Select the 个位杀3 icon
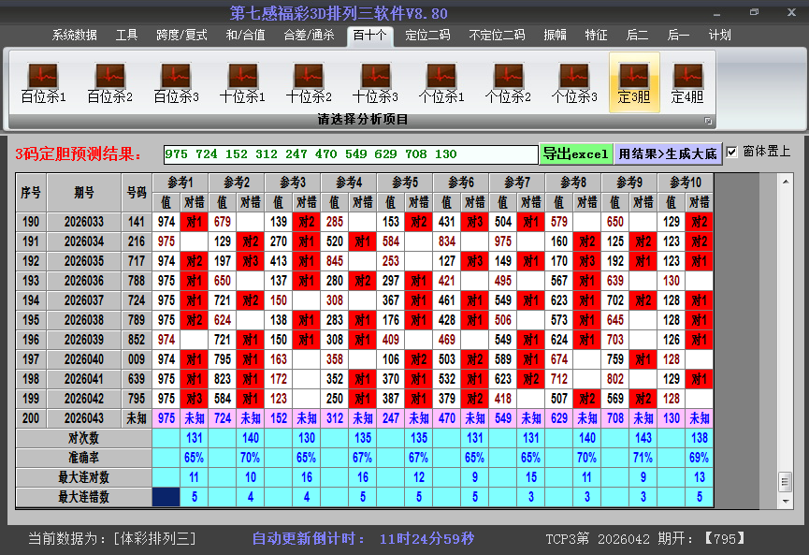The image size is (809, 555). [574, 82]
